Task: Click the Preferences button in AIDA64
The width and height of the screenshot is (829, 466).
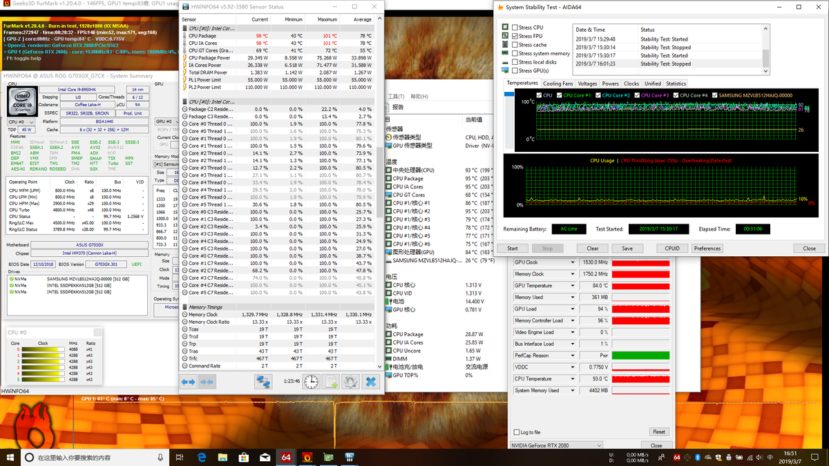Action: pos(707,249)
